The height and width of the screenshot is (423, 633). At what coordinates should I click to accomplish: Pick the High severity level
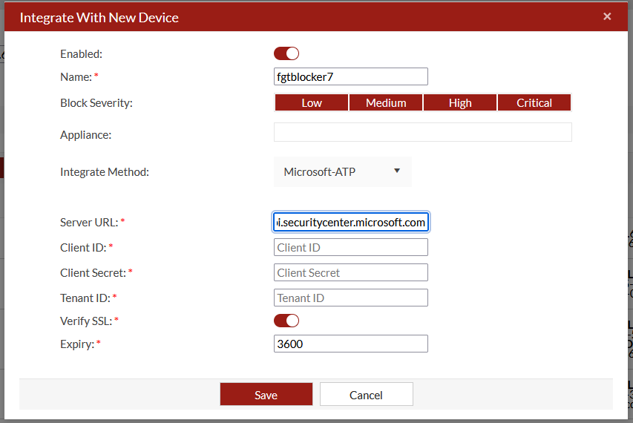(x=460, y=103)
